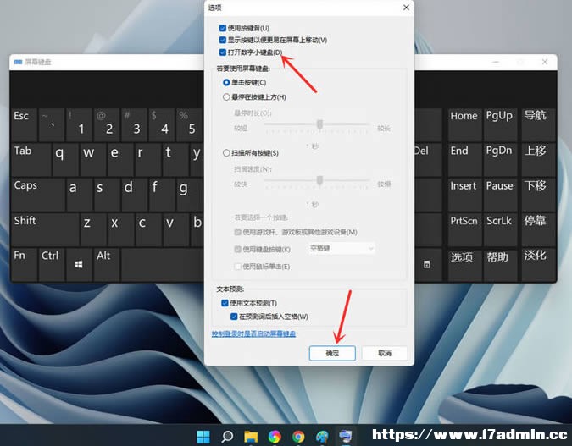The height and width of the screenshot is (446, 572).
Task: Click the 上移 (Move Up) key
Action: pos(538,160)
